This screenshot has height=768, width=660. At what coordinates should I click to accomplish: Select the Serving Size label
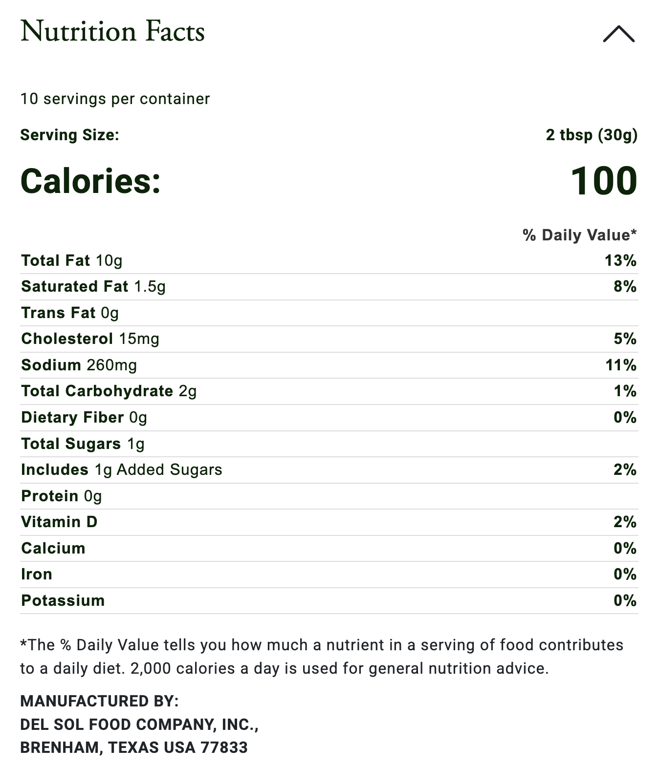(x=69, y=135)
